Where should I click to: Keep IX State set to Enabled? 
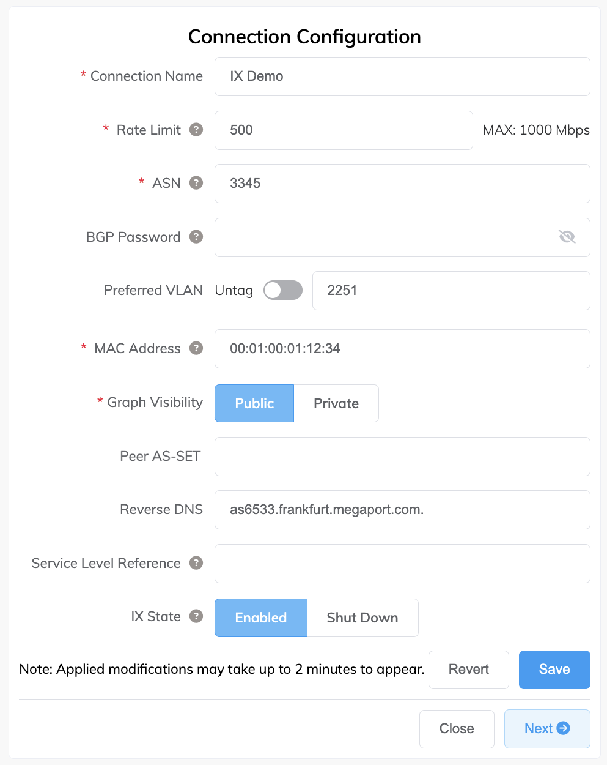coord(260,618)
